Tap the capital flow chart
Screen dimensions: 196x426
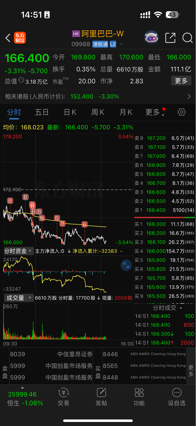(x=68, y=274)
